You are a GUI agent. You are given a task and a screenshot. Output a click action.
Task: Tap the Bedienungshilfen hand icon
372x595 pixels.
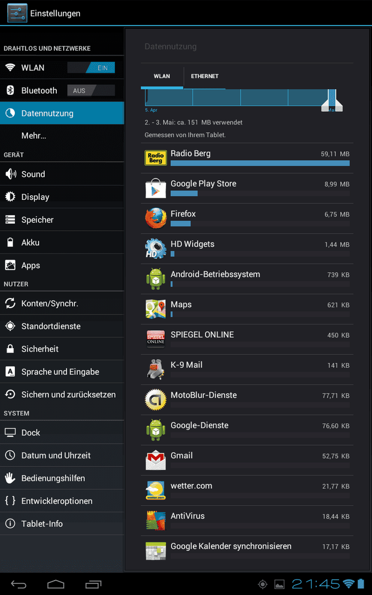10,478
